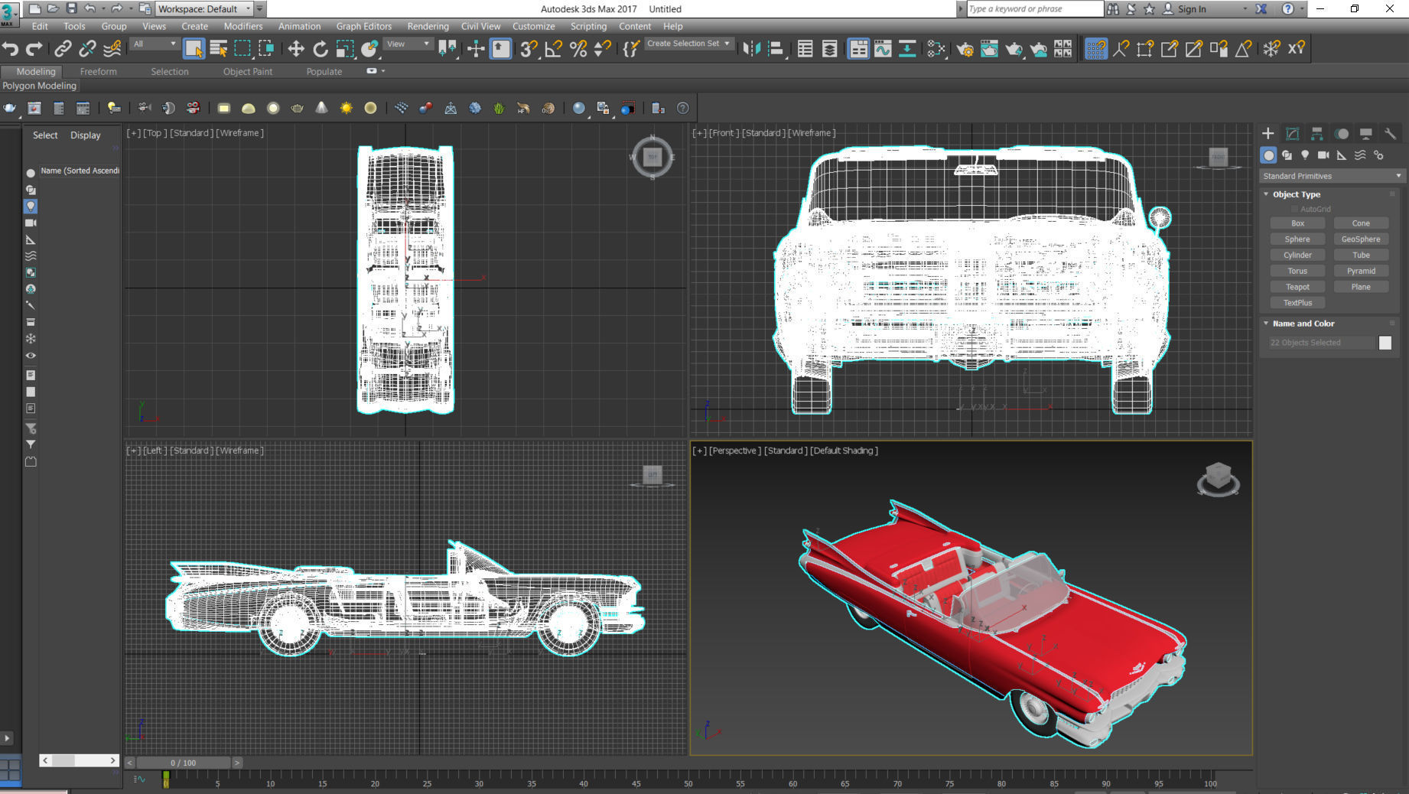Open the Workspace: Default dropdown
Image resolution: width=1409 pixels, height=794 pixels.
204,9
